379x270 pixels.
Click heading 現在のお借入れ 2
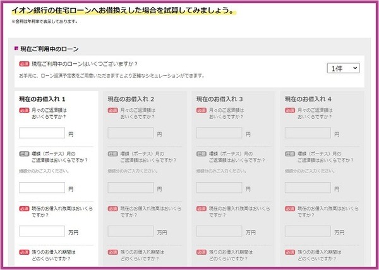click(x=131, y=99)
